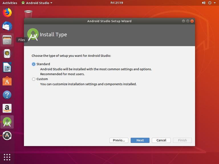Launch Thunderbird mail from the dock
Image resolution: width=219 pixels, height=164 pixels.
click(7, 26)
